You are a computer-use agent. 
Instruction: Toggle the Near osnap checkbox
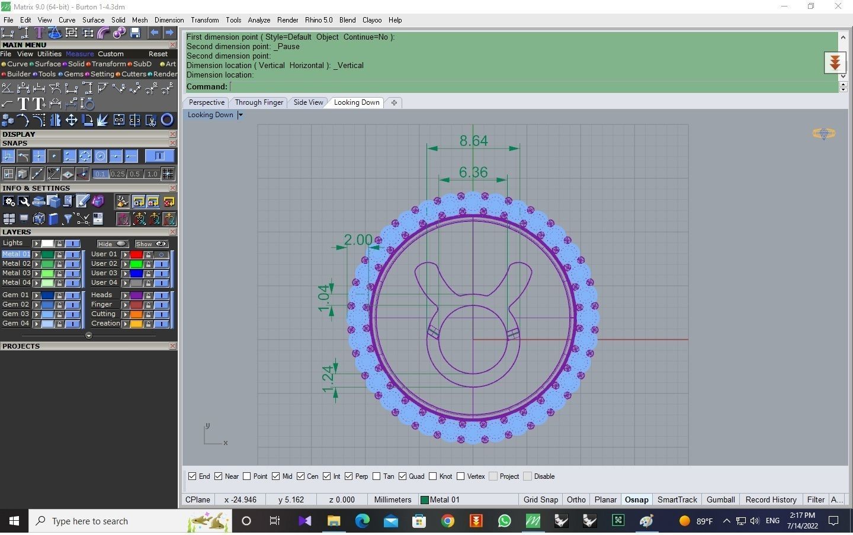(x=219, y=476)
